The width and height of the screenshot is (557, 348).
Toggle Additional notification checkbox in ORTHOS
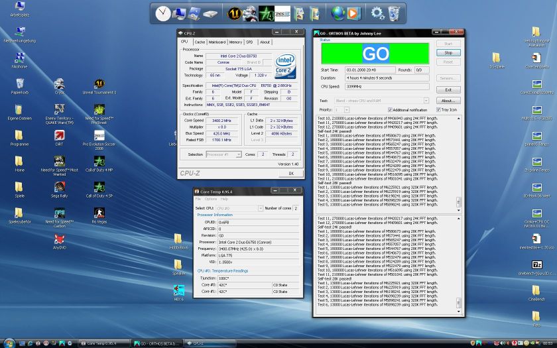pos(390,110)
